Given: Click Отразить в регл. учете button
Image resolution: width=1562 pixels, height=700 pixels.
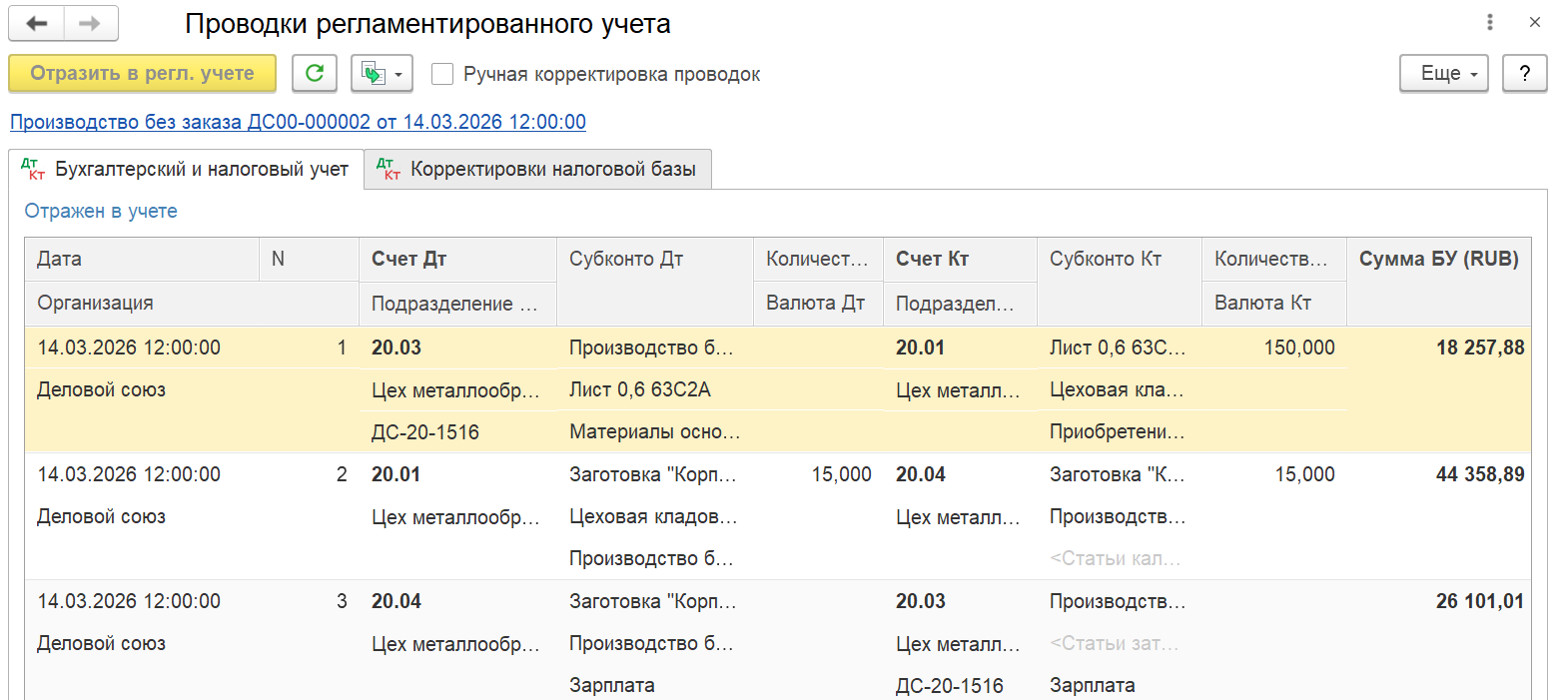Looking at the screenshot, I should pos(142,74).
